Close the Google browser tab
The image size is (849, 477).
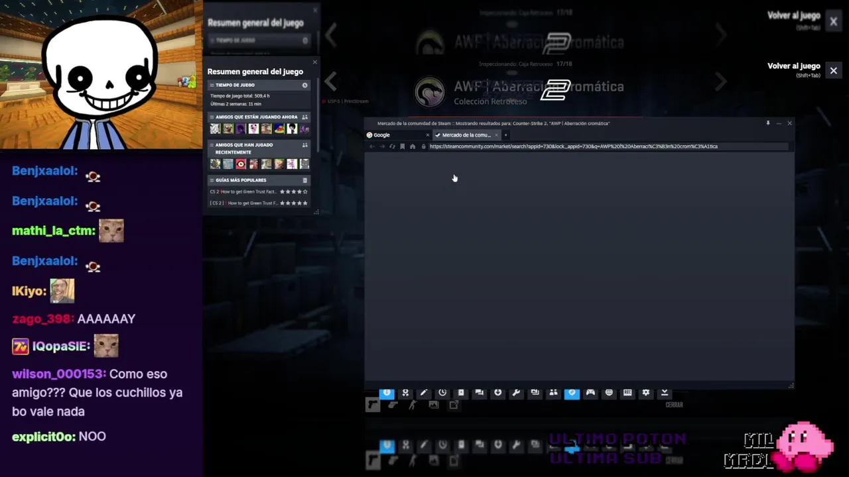(x=427, y=135)
